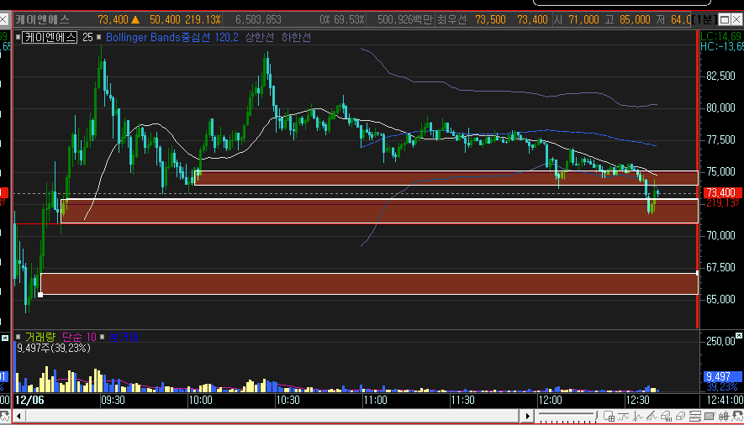
Task: Select the diagonal trendline tool icon
Action: pyautogui.click(x=652, y=417)
